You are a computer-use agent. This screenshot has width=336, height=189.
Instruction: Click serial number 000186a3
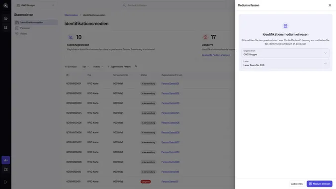[118, 103]
